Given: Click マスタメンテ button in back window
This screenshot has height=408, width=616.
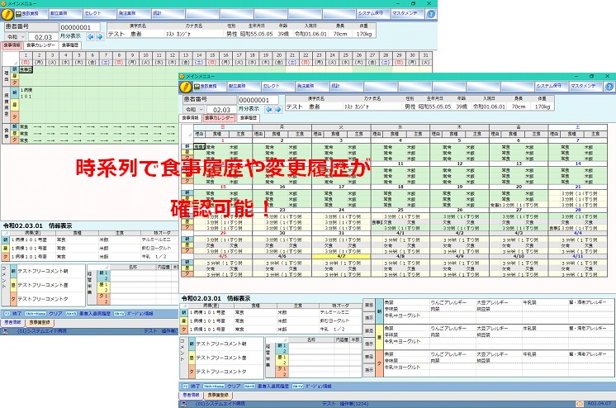Looking at the screenshot, I should point(407,14).
